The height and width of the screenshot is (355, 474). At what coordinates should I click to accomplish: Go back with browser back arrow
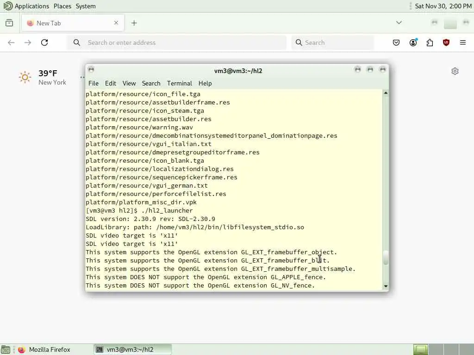(x=11, y=43)
